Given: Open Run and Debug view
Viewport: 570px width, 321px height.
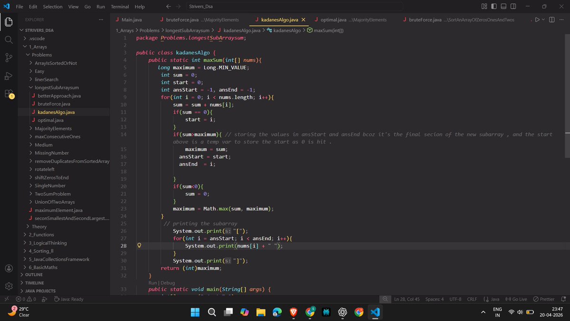Looking at the screenshot, I should (x=9, y=76).
